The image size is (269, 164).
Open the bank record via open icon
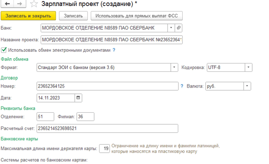click(179, 28)
